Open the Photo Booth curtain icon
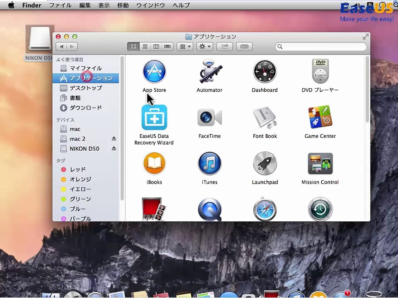The image size is (398, 298). (153, 209)
